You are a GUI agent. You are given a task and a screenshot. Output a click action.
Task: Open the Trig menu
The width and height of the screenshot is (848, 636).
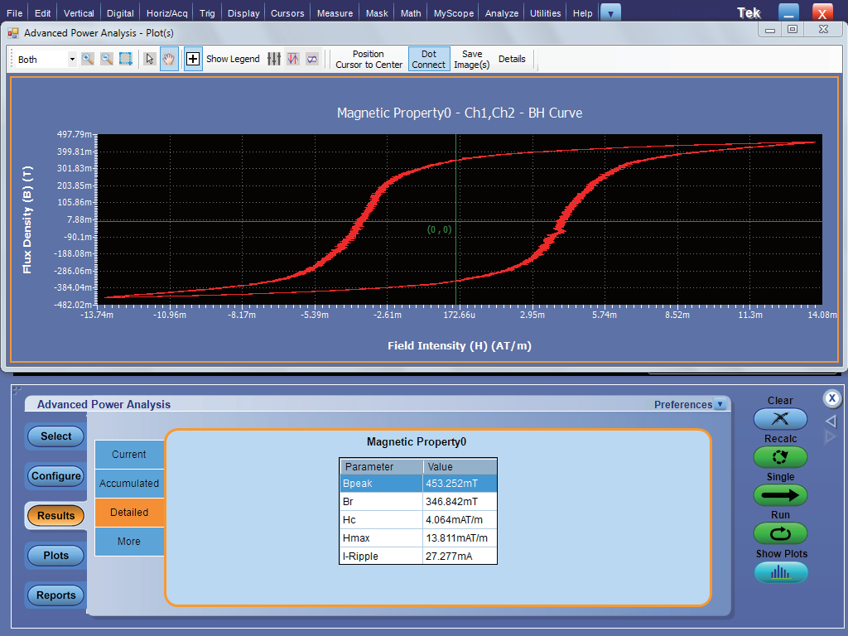(x=207, y=13)
